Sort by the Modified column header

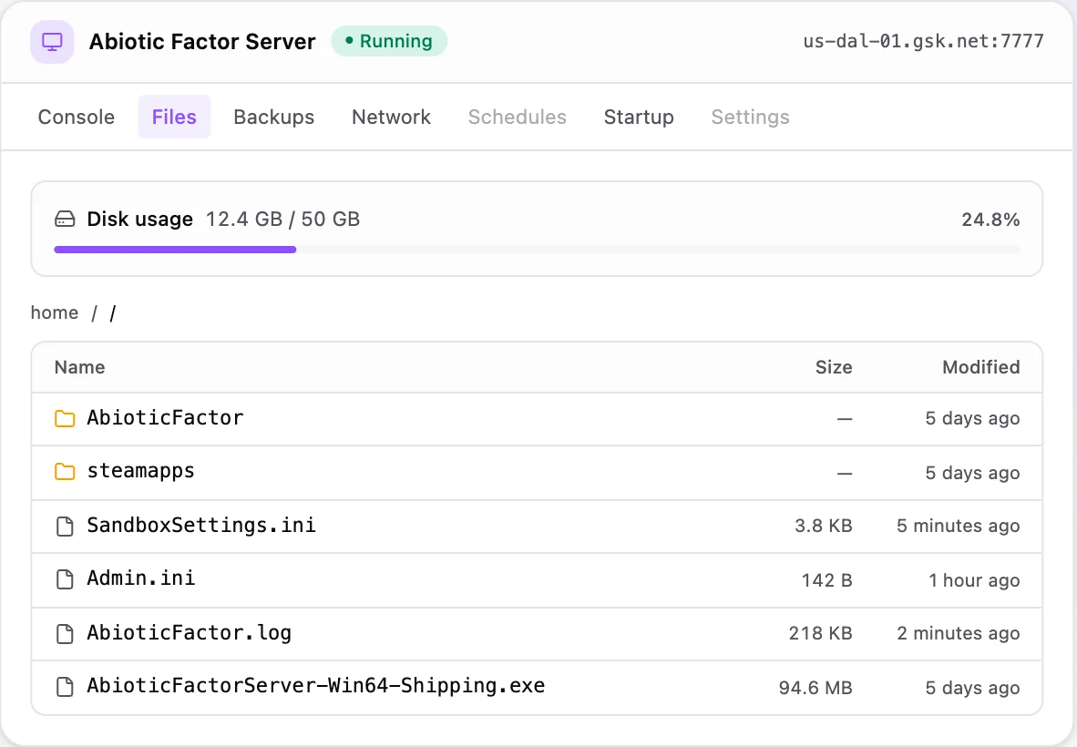(x=980, y=367)
